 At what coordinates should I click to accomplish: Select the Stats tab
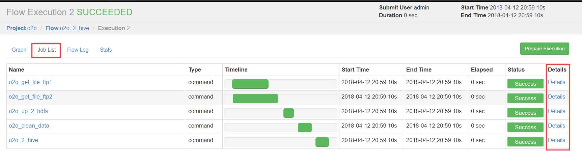pyautogui.click(x=106, y=50)
